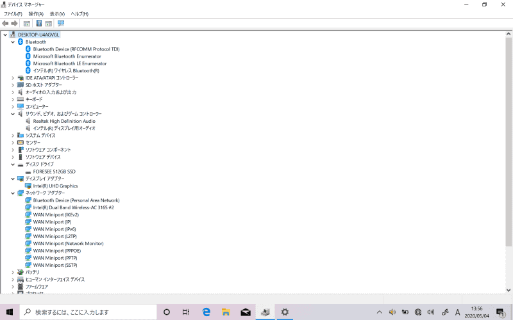Expand コンピューター category
This screenshot has width=513, height=320.
pos(13,106)
